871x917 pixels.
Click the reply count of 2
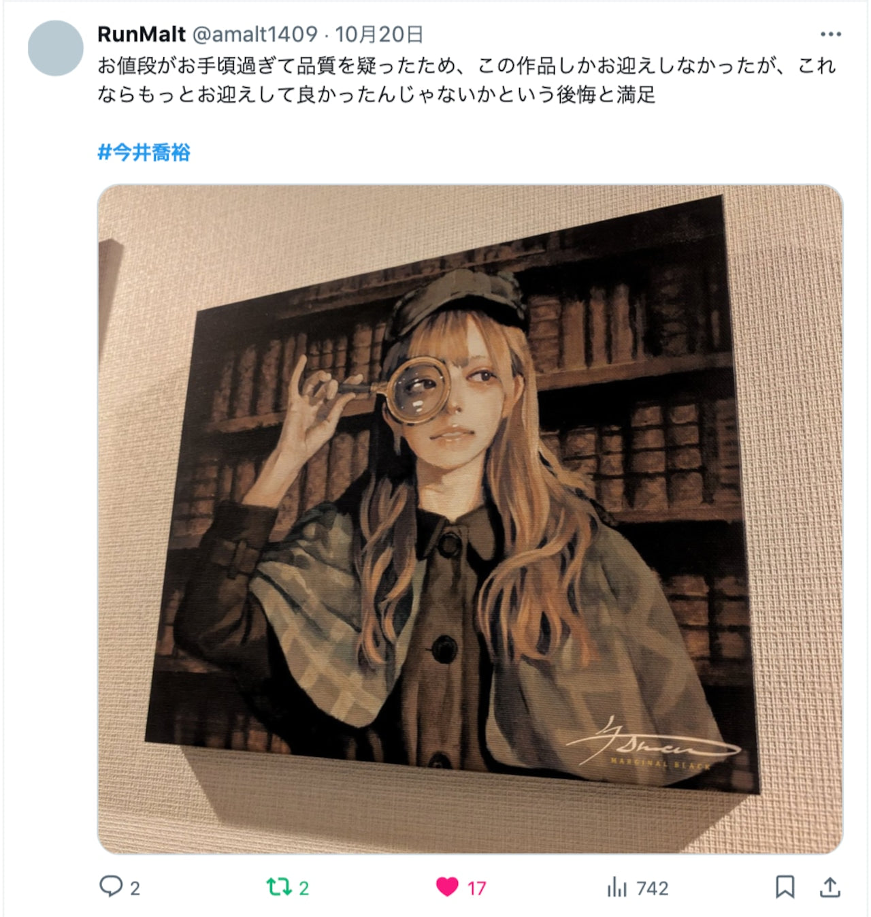tap(135, 888)
